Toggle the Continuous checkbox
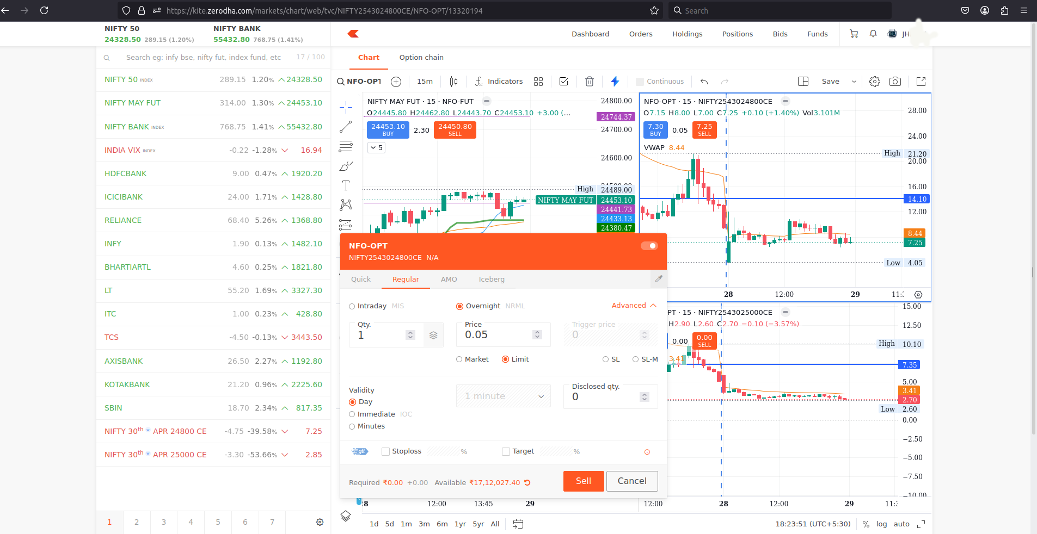This screenshot has width=1037, height=534. click(640, 82)
